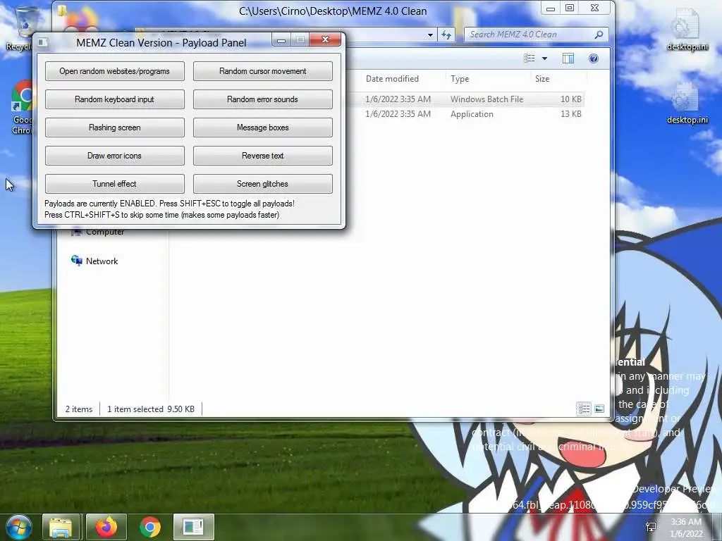Toggle Random cursor movement payload
The image size is (722, 541).
pos(262,71)
